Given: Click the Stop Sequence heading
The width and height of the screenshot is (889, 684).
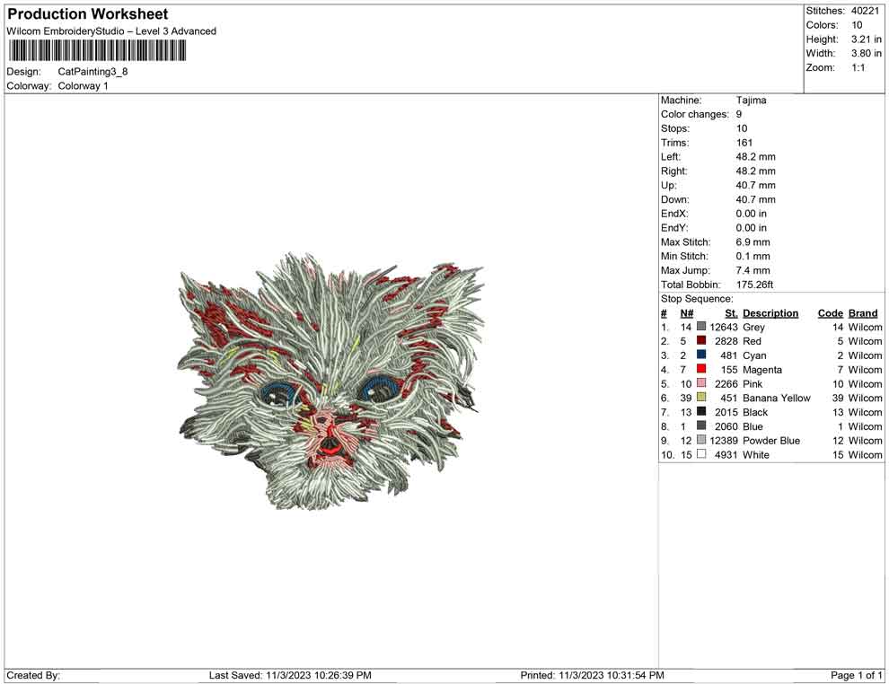Looking at the screenshot, I should tap(697, 299).
